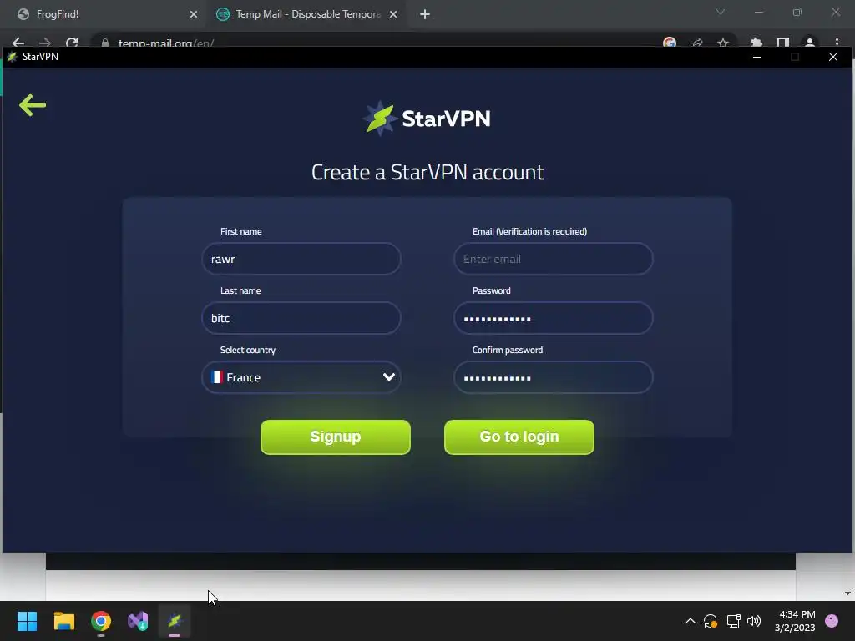
Task: Close the Temp Mail tab in Chrome
Action: [393, 14]
